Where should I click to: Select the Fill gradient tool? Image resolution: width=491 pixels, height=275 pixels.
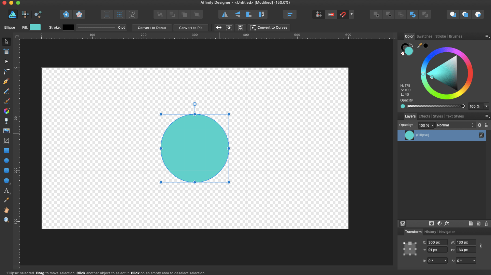coord(6,111)
